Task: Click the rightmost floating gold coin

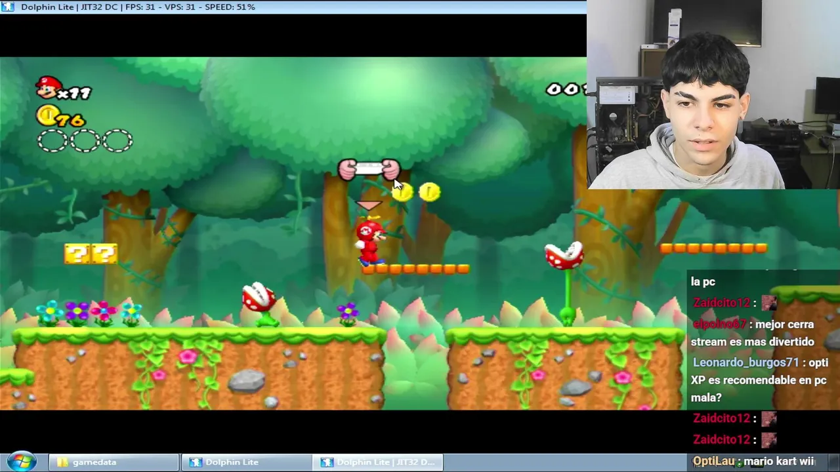Action: coord(430,191)
